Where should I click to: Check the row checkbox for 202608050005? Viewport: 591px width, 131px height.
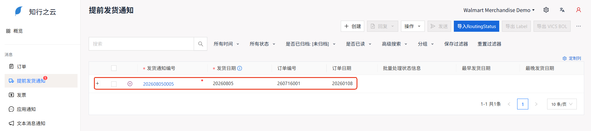click(114, 84)
